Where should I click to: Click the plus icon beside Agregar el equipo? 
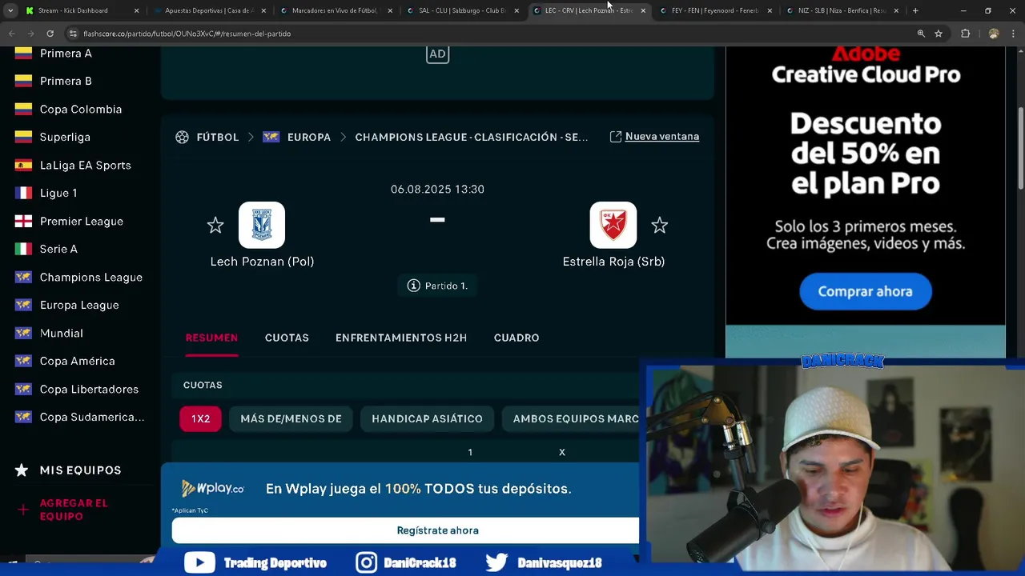pyautogui.click(x=22, y=510)
